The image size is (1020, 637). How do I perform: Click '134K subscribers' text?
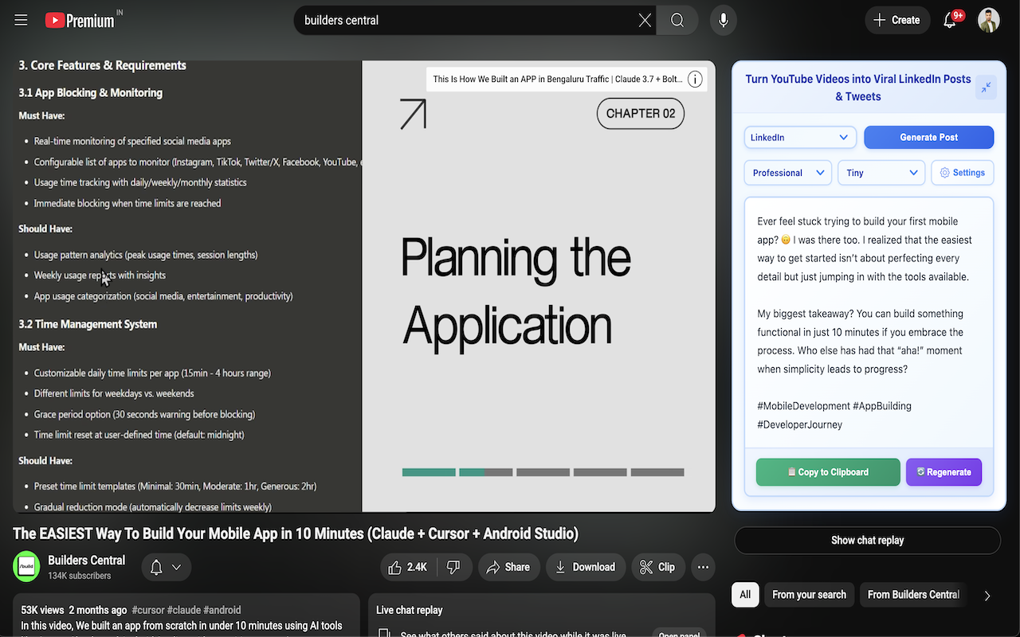point(79,576)
